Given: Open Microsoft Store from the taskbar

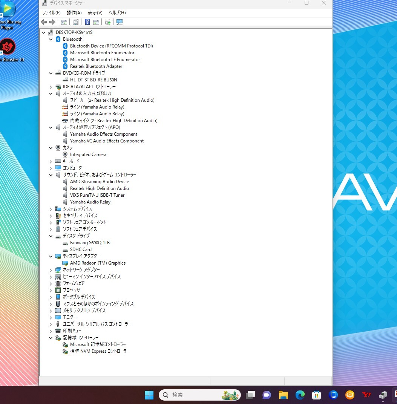Looking at the screenshot, I should coord(316,395).
